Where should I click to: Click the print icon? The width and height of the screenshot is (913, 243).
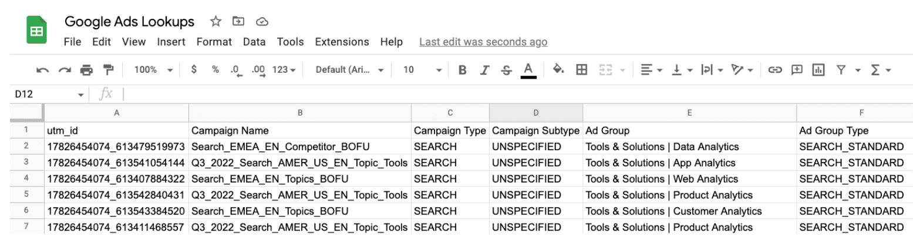(x=86, y=70)
